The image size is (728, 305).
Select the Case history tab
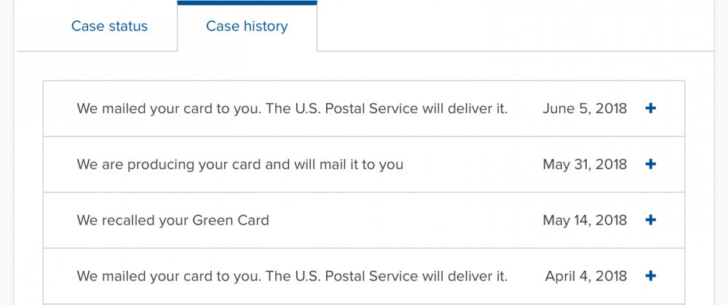point(247,27)
